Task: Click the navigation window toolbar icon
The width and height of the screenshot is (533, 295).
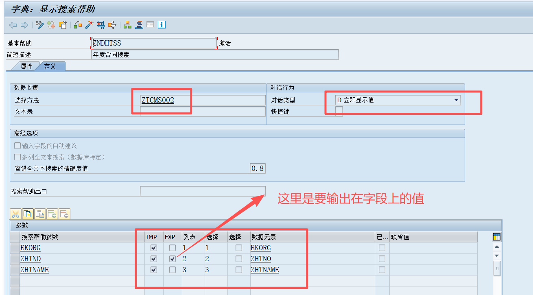Action: click(x=151, y=25)
